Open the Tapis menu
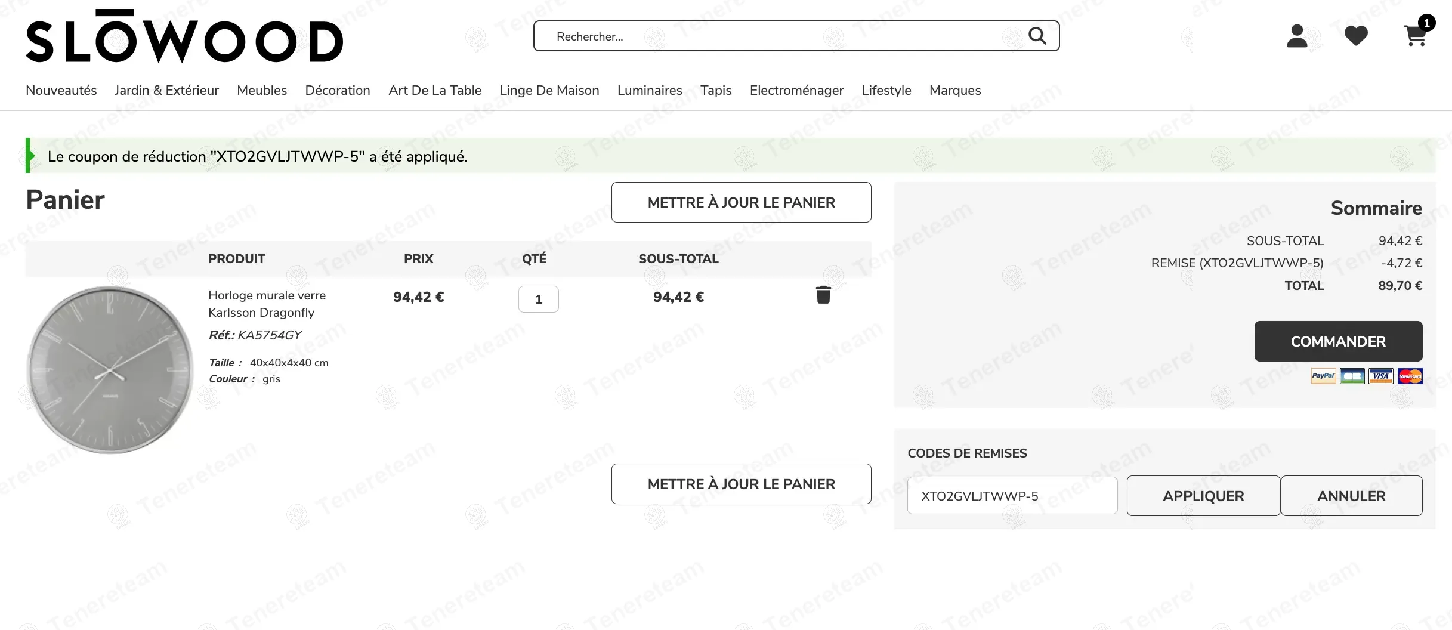This screenshot has width=1452, height=630. (716, 90)
